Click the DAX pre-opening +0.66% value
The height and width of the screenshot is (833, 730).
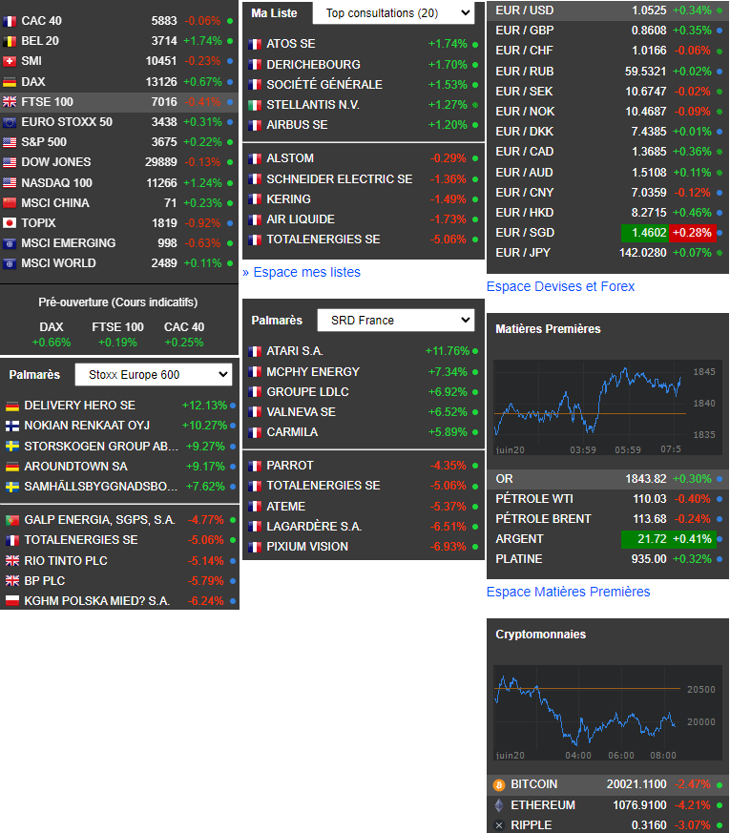coord(52,343)
